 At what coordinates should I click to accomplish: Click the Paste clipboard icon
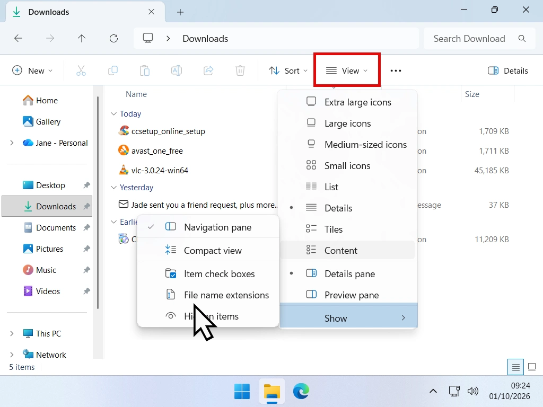click(145, 70)
